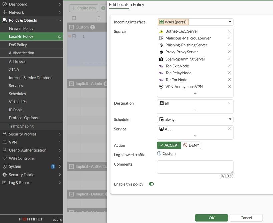Screen dimensions: 273x223
Task: Click the info icon beside Custom logging
Action: pyautogui.click(x=159, y=153)
